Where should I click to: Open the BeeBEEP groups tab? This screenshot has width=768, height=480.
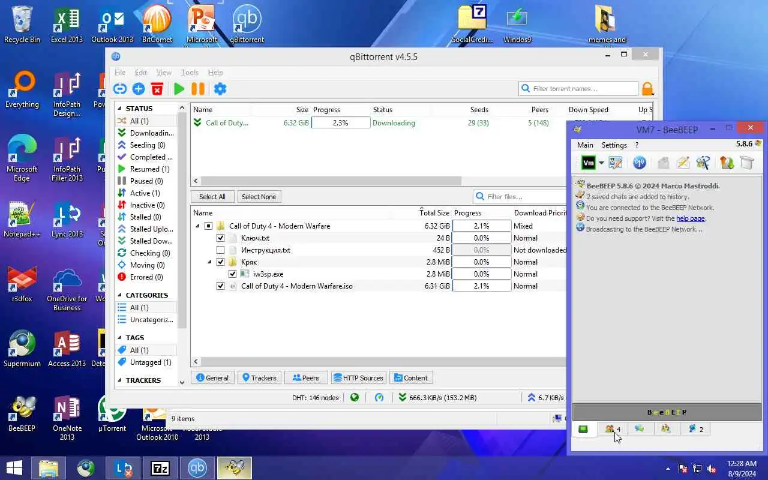(666, 429)
